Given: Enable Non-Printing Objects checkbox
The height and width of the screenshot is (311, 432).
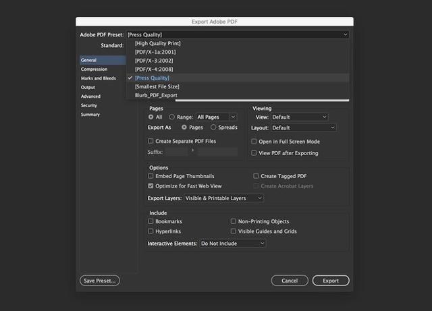Looking at the screenshot, I should click(234, 221).
